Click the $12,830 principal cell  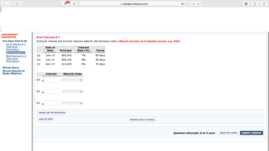[66, 64]
